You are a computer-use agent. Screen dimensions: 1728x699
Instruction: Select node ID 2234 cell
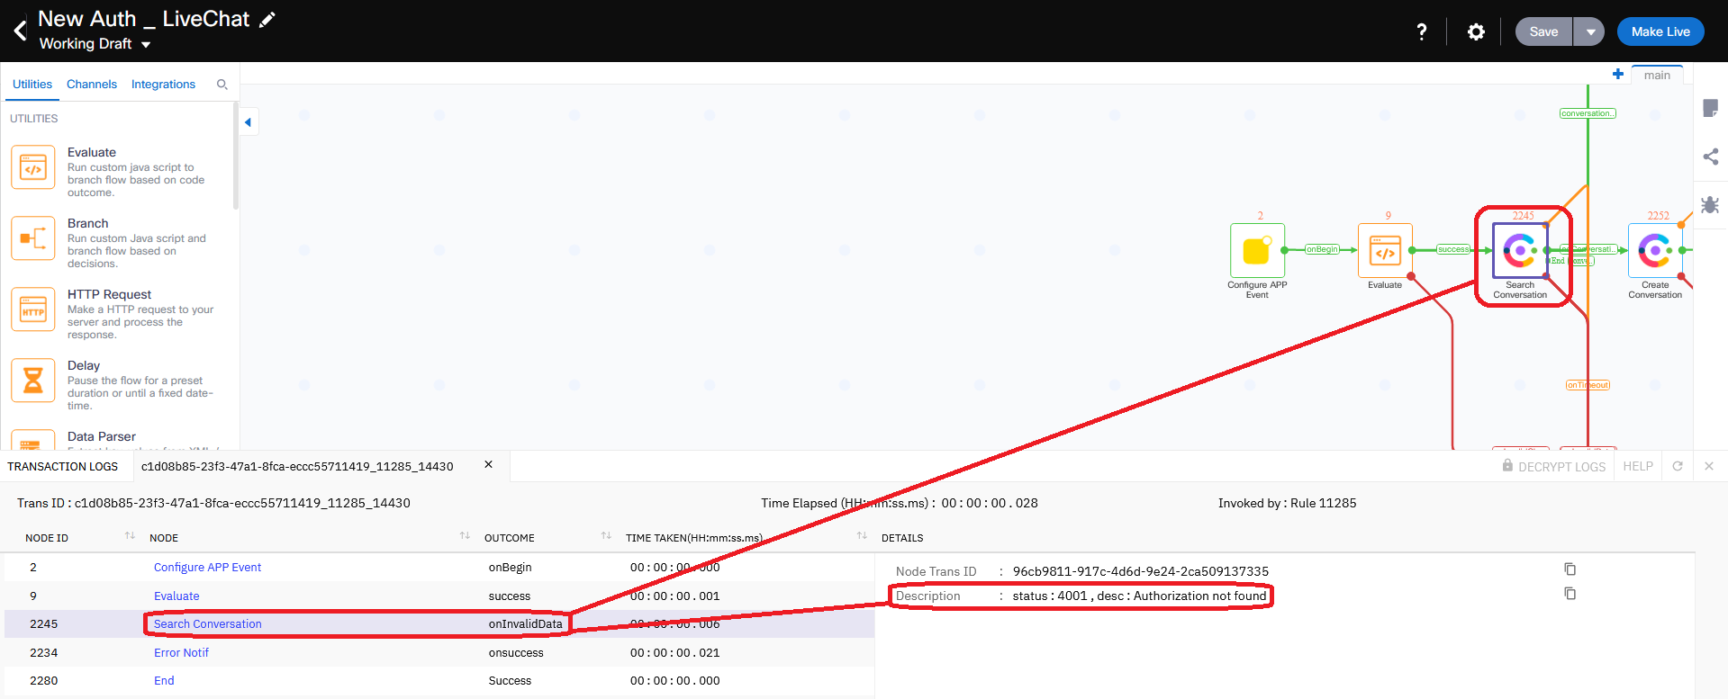click(x=43, y=653)
